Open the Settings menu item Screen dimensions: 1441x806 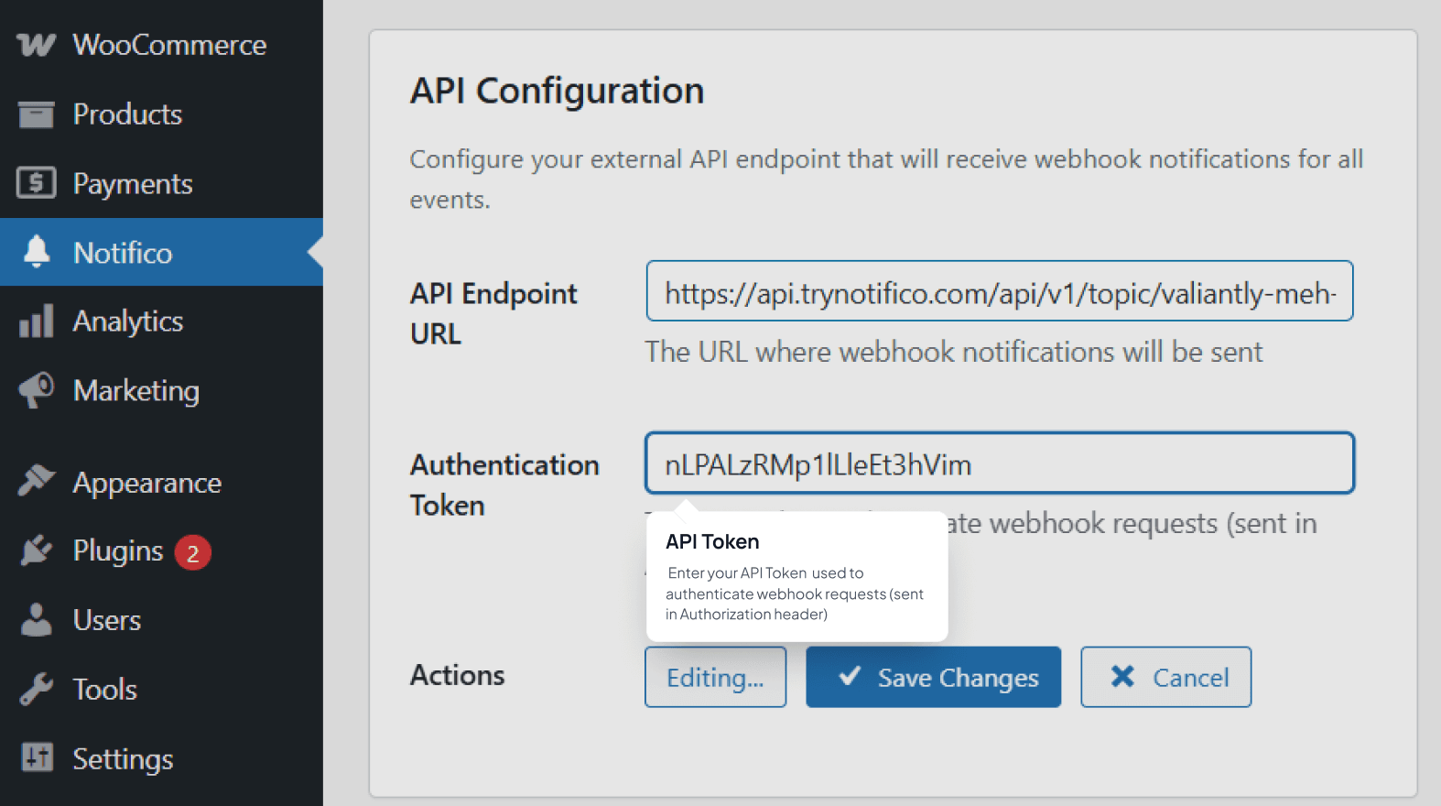coord(161,758)
